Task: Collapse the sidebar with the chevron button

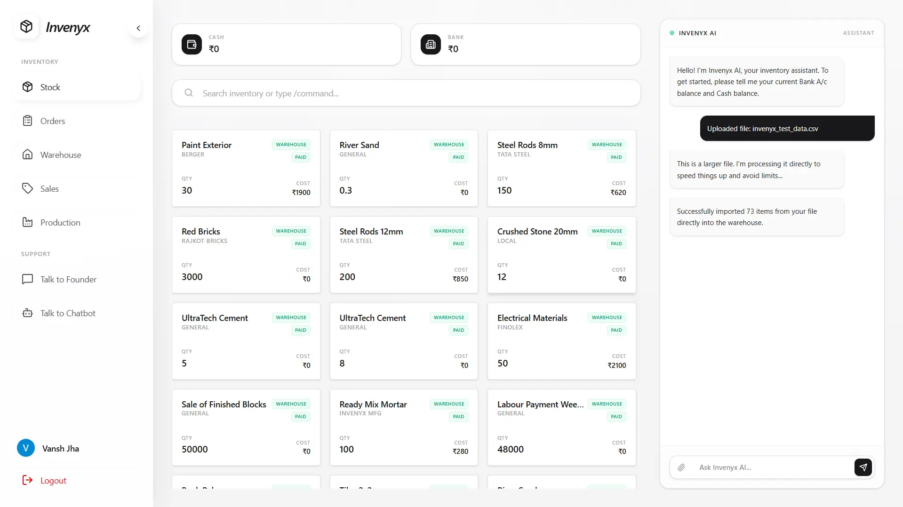Action: click(138, 28)
